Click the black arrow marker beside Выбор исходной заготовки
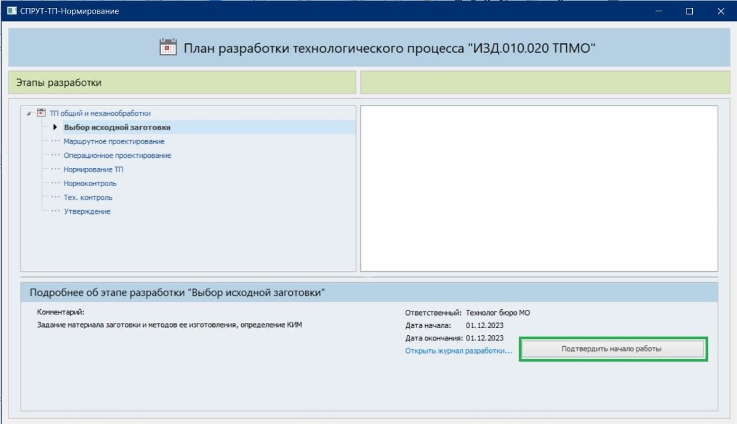737x424 pixels. tap(55, 127)
